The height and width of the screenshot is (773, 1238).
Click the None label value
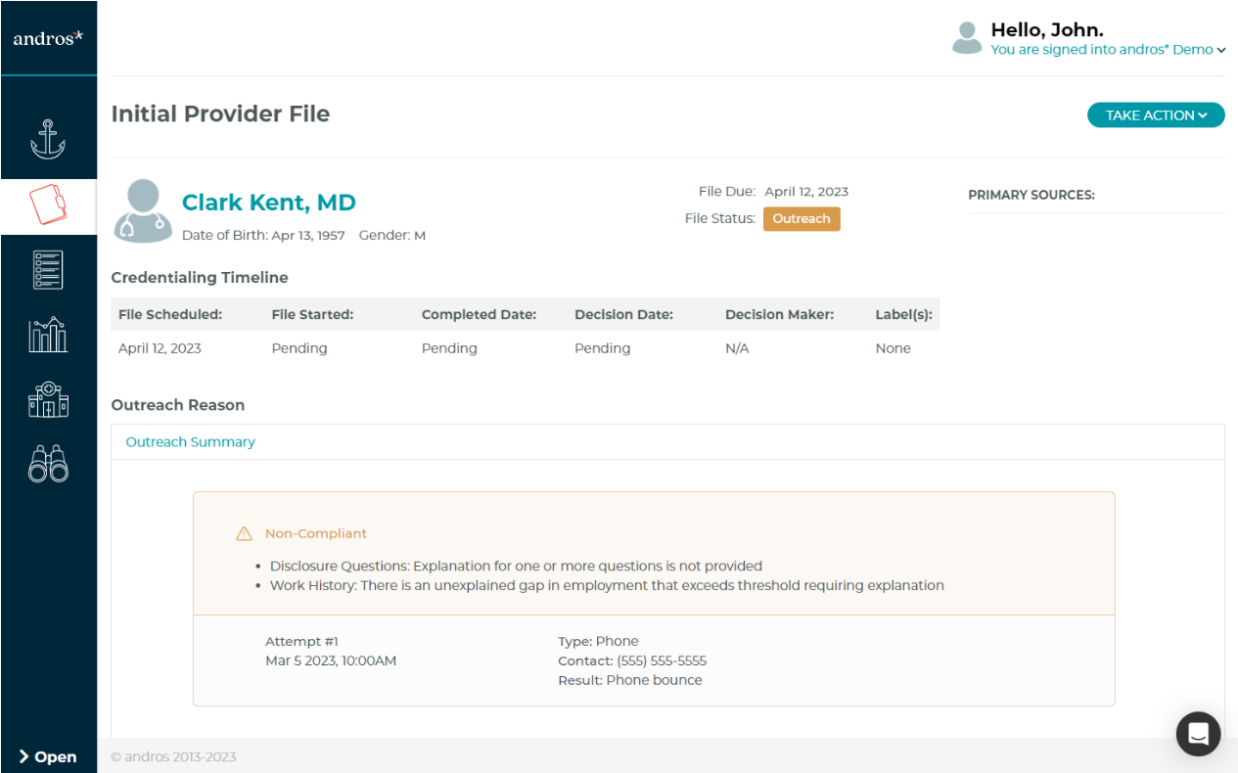[x=893, y=348]
